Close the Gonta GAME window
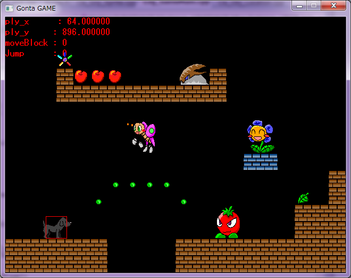351x278 pixels. (x=333, y=6)
